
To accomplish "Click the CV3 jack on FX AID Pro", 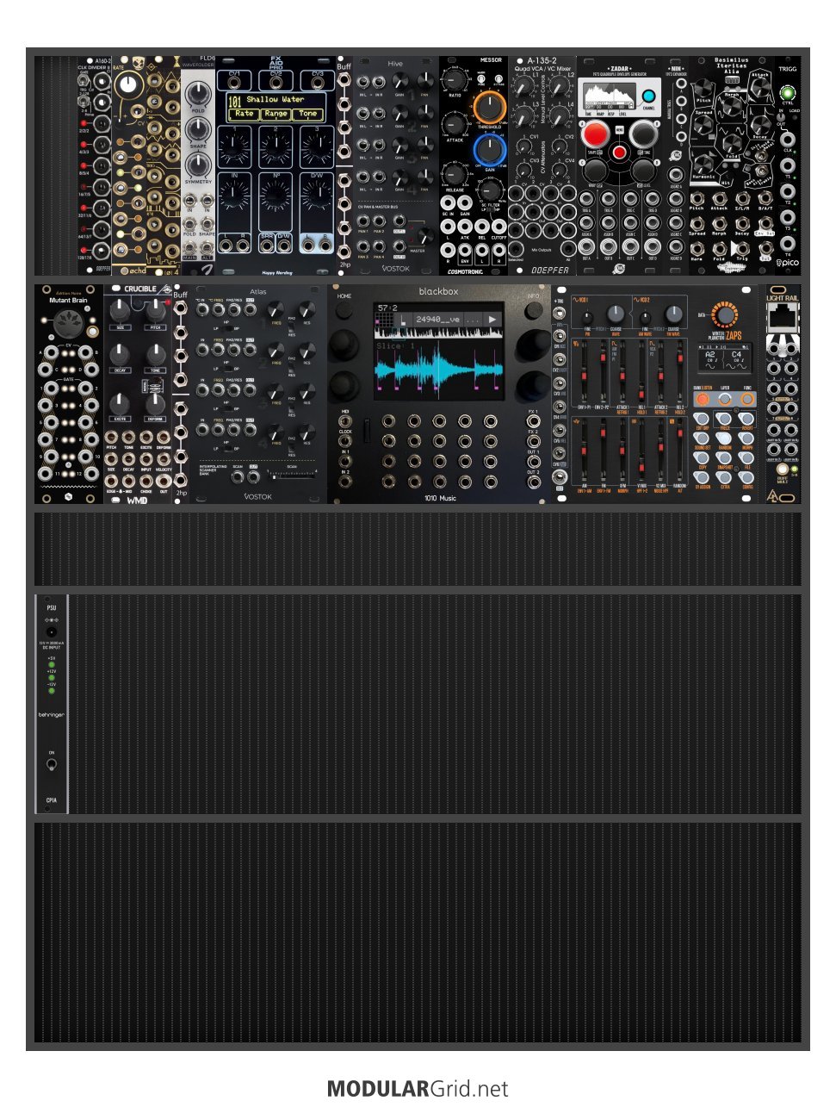I will 317,82.
